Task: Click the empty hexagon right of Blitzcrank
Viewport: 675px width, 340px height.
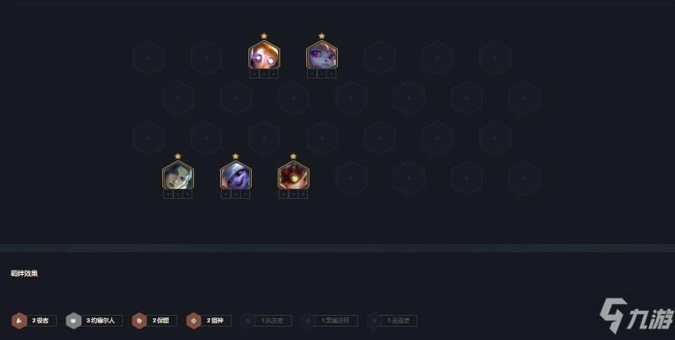Action: click(x=350, y=179)
